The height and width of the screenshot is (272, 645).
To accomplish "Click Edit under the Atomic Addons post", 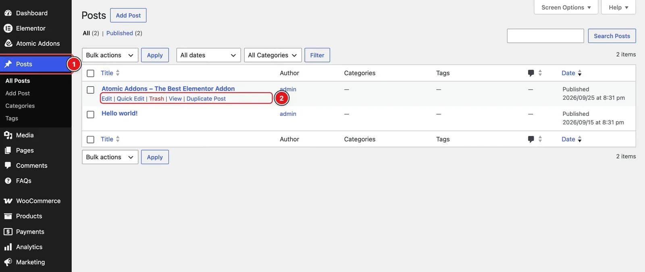I will tap(107, 99).
